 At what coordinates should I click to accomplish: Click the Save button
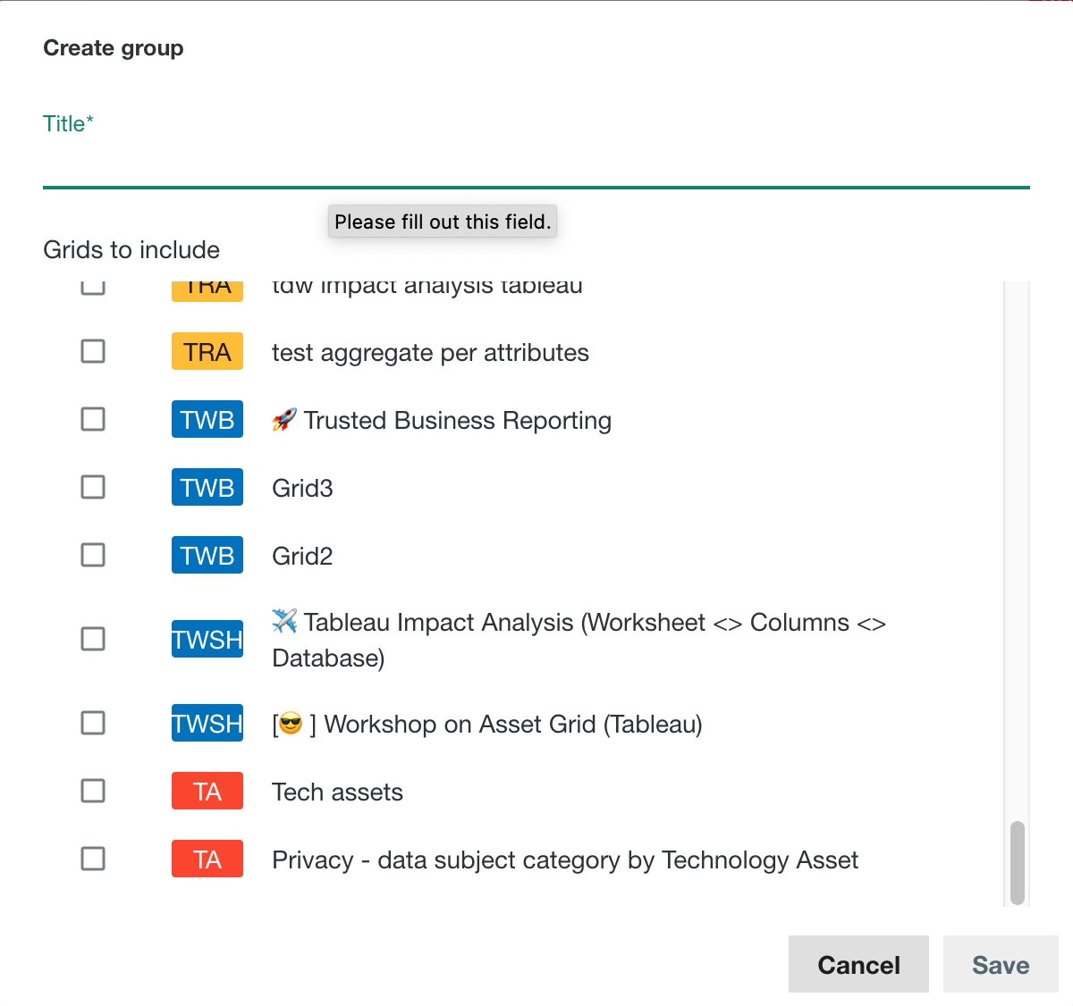point(1000,964)
